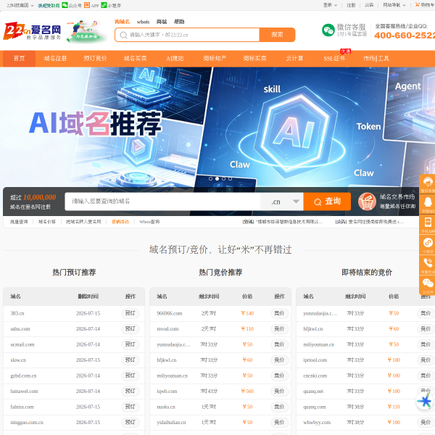435x435 pixels.
Task: Click the mvod.com domain
Action: pyautogui.click(x=167, y=329)
